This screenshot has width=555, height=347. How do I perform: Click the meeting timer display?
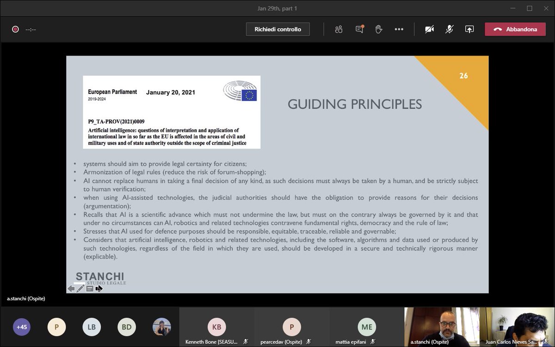coord(31,29)
